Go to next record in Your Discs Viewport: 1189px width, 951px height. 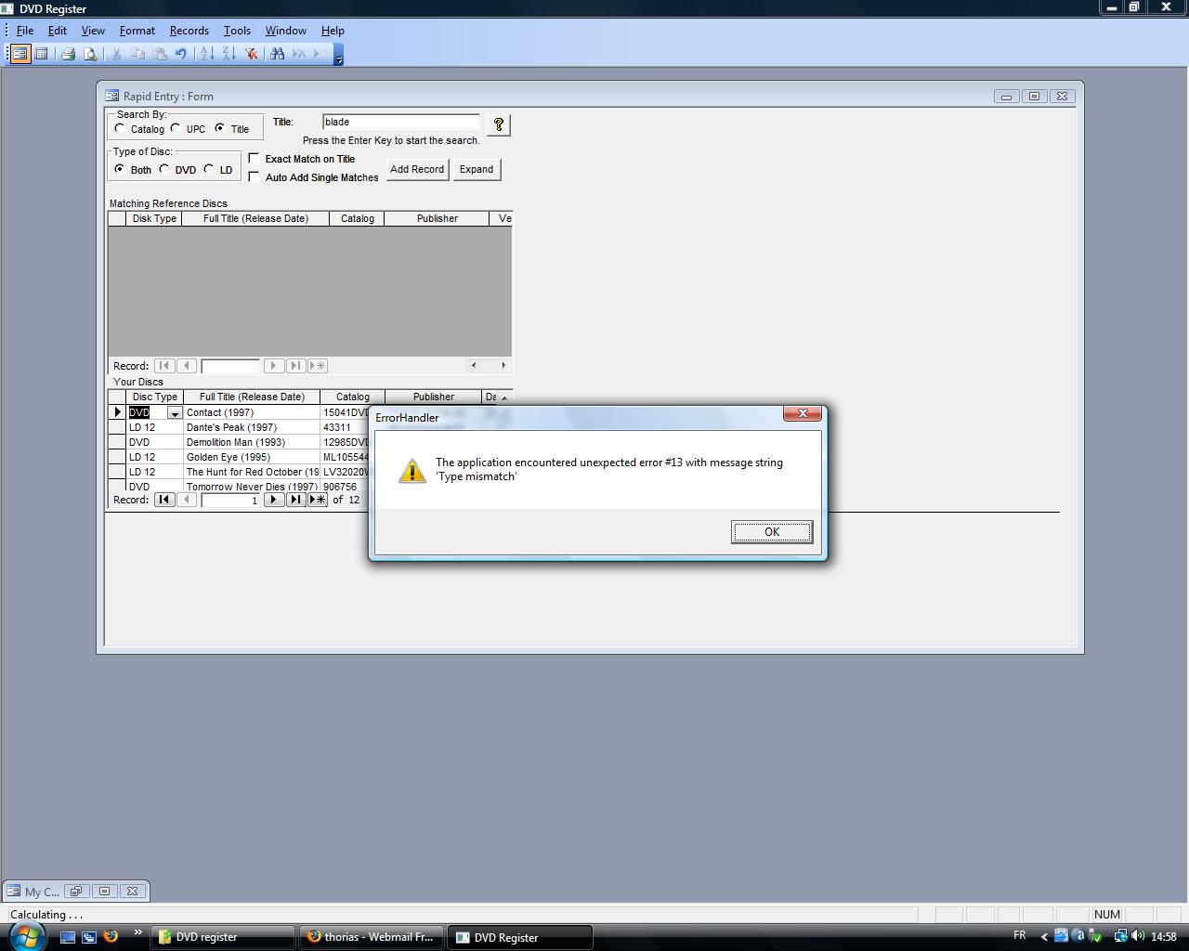coord(274,500)
